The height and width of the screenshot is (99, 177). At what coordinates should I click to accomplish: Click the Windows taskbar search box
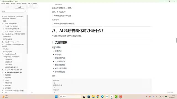pyautogui.click(x=70, y=97)
